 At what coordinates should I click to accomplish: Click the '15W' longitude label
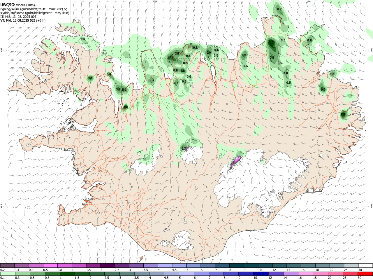point(309,1)
